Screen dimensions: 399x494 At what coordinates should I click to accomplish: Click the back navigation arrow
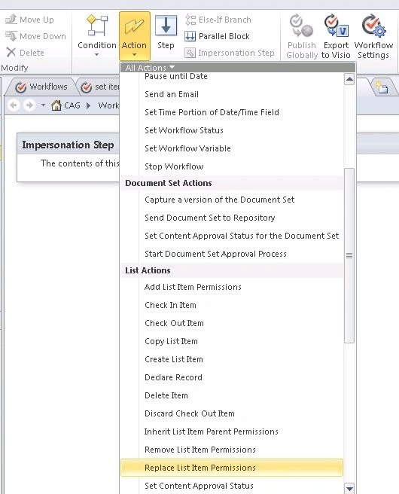click(x=14, y=105)
